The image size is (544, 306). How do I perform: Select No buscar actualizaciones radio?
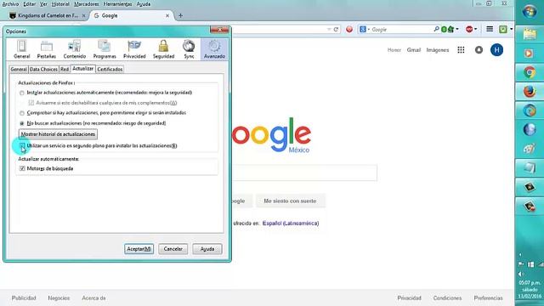pos(22,123)
